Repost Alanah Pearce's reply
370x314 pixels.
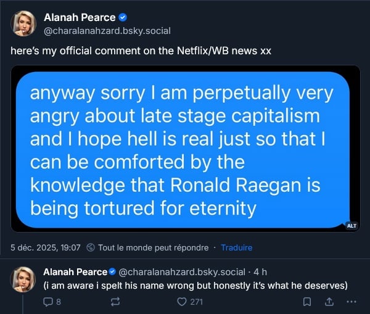[x=114, y=302]
